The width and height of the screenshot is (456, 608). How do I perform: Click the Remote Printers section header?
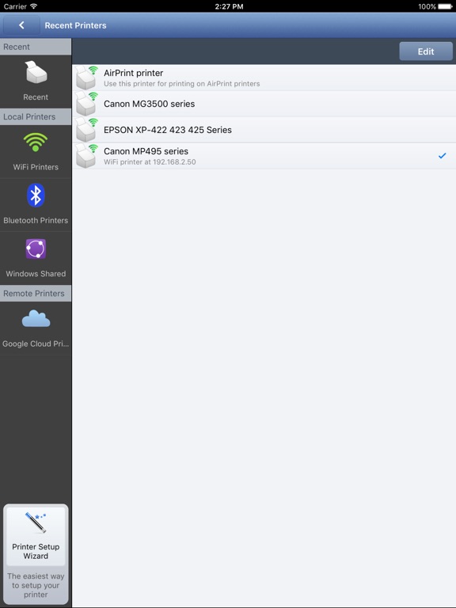pyautogui.click(x=36, y=294)
